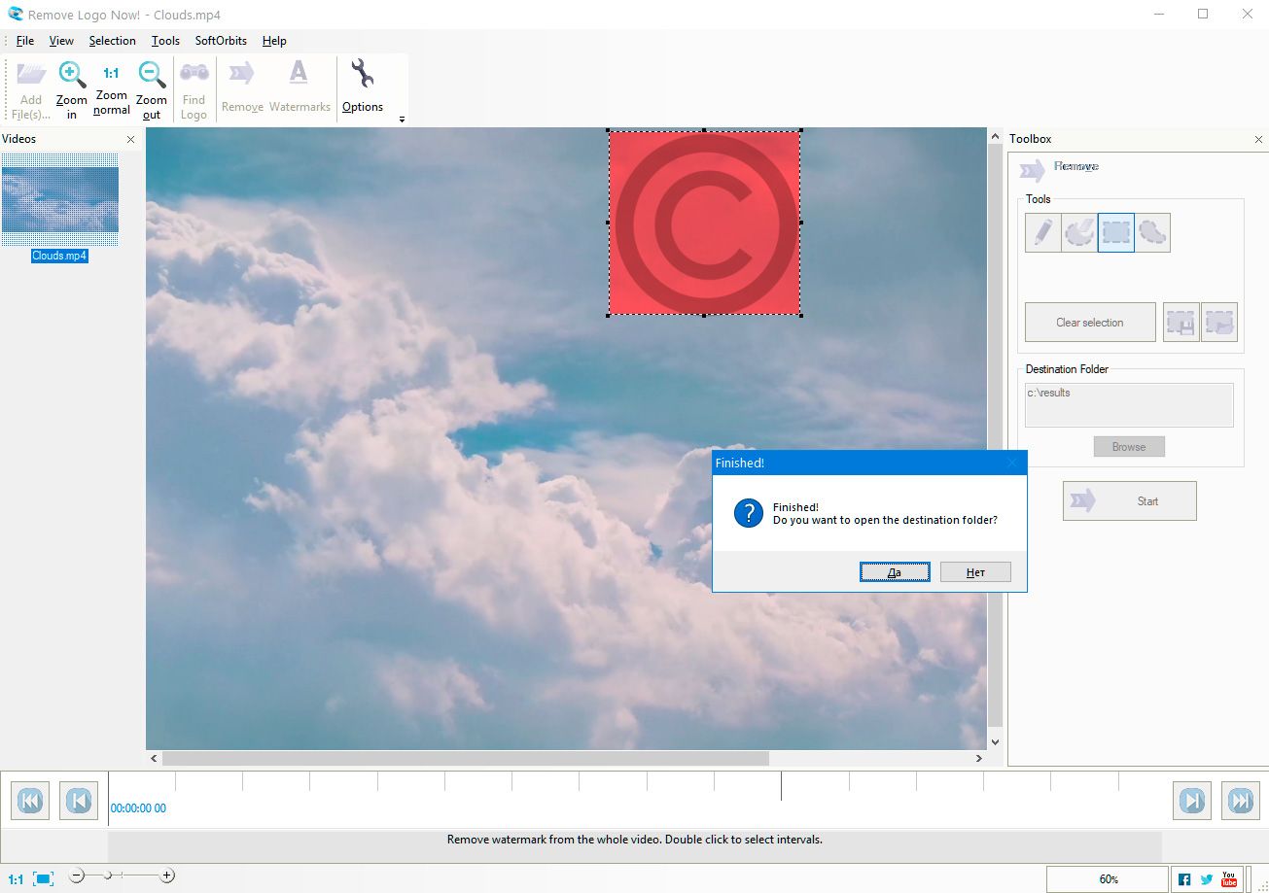The width and height of the screenshot is (1269, 893).
Task: Click the Save selection icon
Action: (1181, 322)
